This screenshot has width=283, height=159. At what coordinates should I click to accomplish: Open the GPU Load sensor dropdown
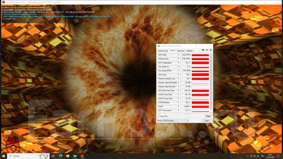[x=178, y=75]
